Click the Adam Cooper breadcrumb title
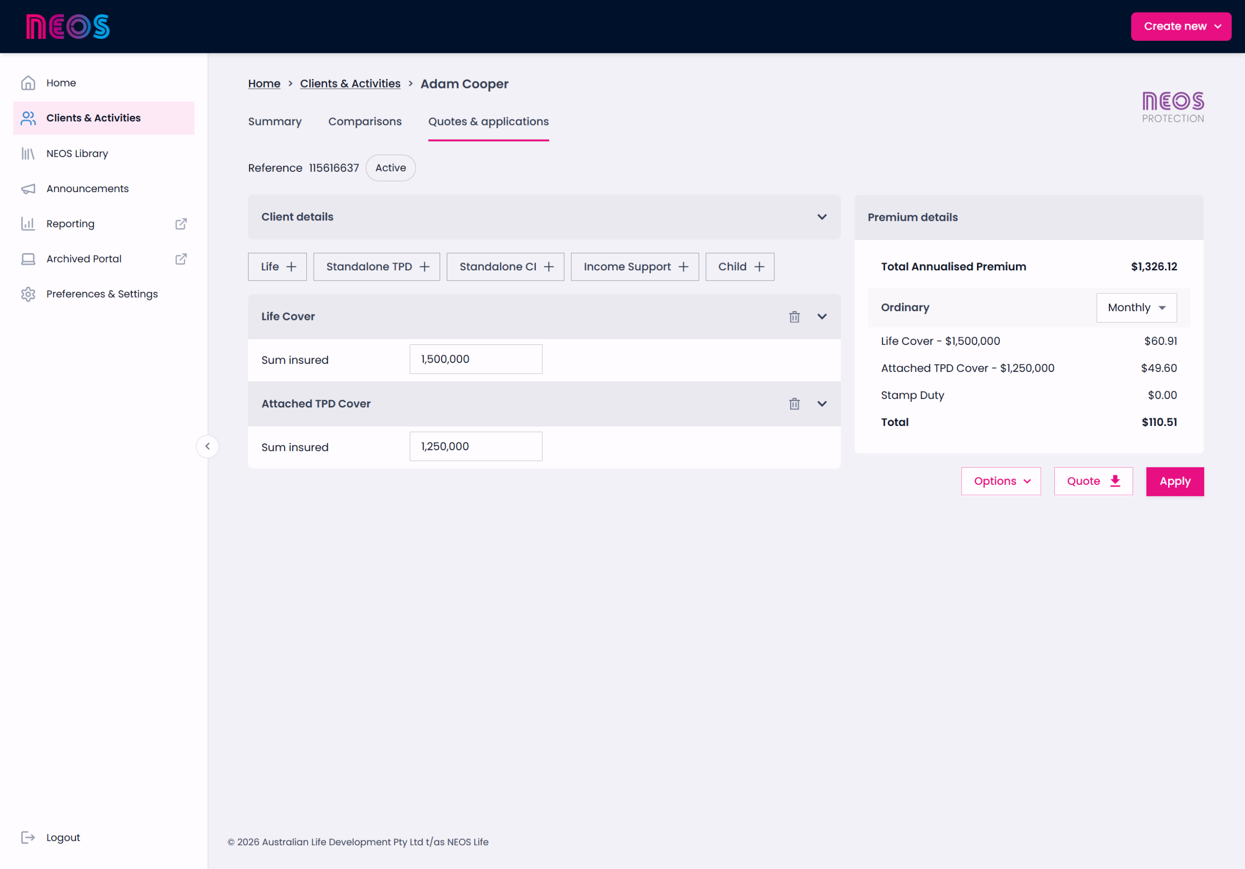This screenshot has width=1245, height=869. 465,84
